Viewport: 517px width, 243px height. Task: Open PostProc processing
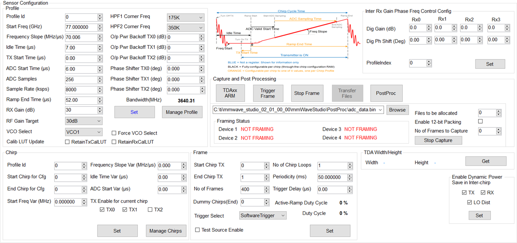386,93
